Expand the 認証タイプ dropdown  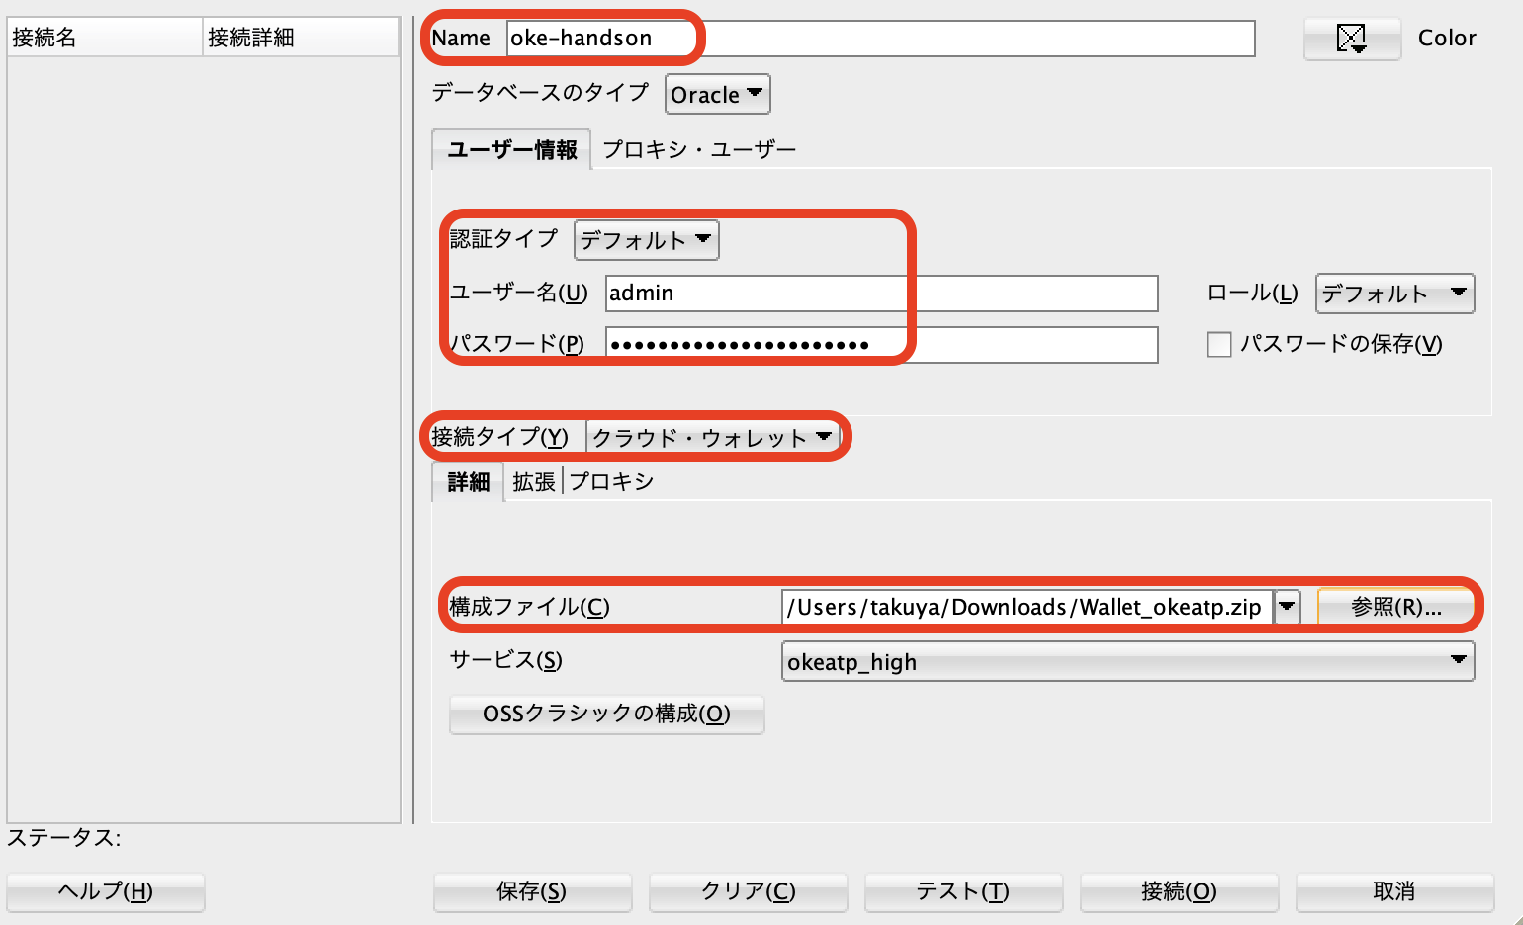[x=646, y=240]
